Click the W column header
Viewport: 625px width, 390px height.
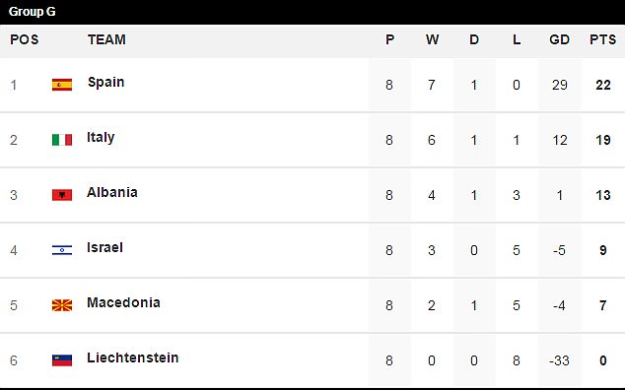pos(432,39)
